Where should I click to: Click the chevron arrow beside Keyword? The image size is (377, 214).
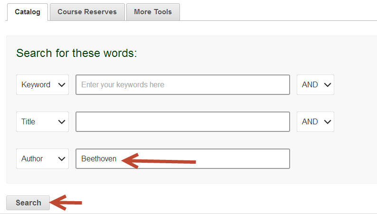pos(61,85)
